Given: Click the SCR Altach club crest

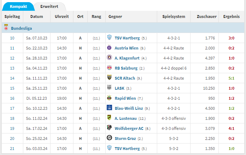Looking at the screenshot, I should [109, 77].
